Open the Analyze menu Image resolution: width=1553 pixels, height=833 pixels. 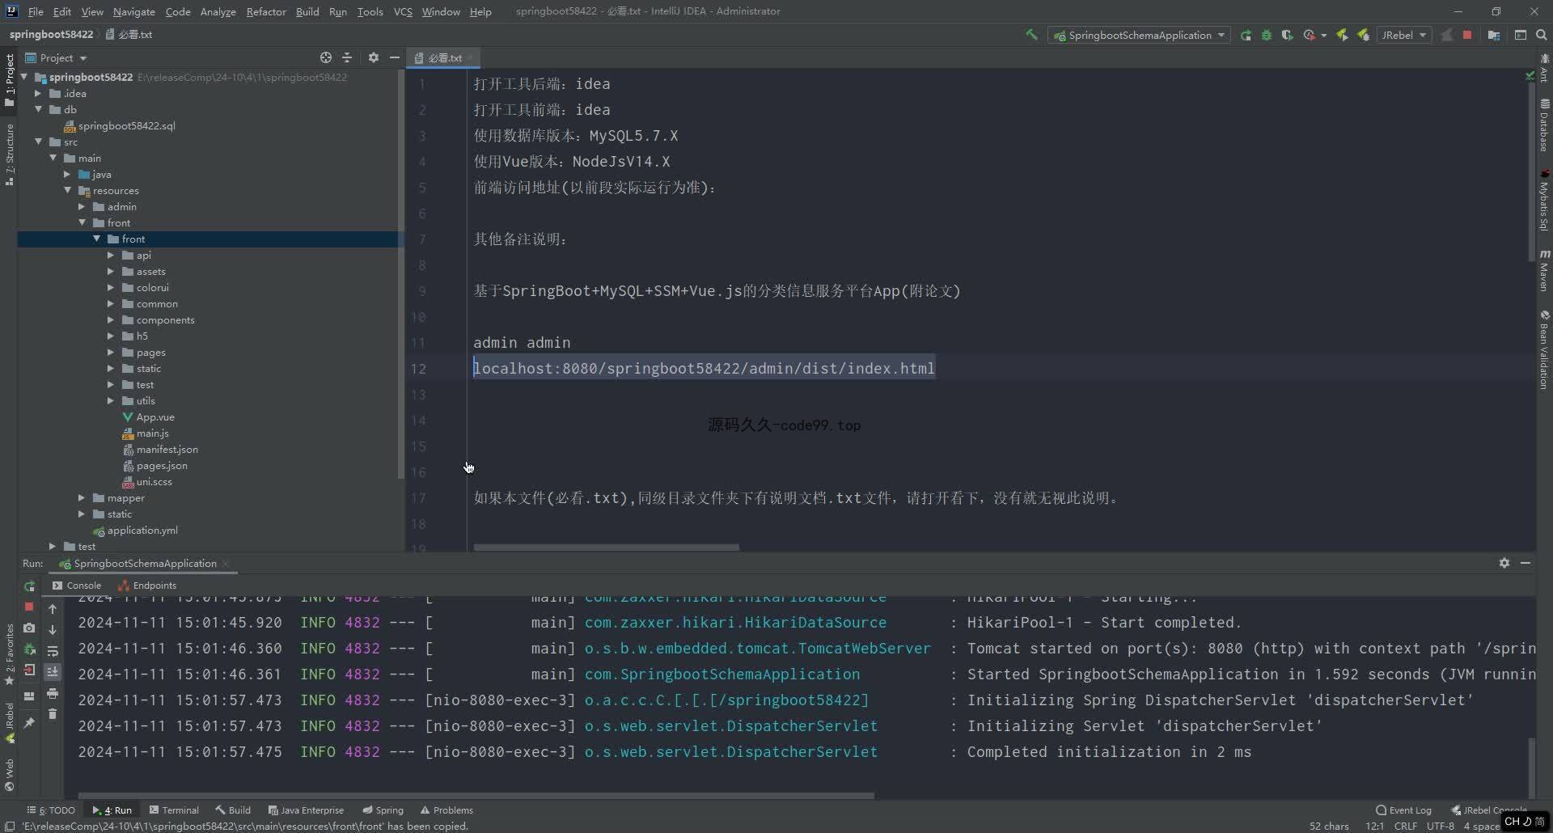tap(218, 11)
